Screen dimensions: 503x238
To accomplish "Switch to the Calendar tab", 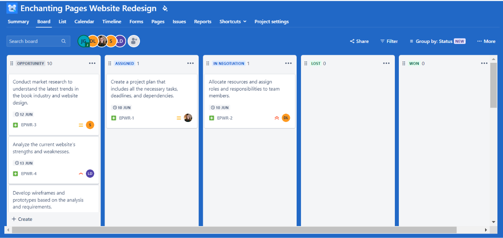I will [84, 21].
